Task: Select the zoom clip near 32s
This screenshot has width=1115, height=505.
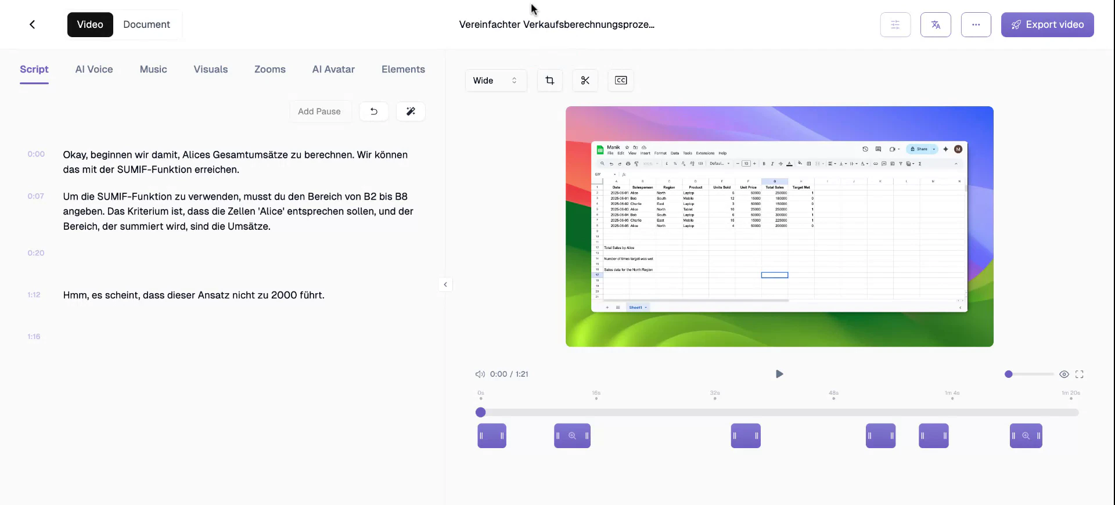Action: [746, 436]
